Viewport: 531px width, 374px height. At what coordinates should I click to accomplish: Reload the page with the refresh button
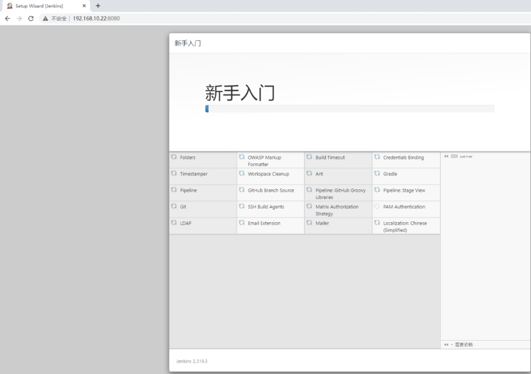[31, 18]
